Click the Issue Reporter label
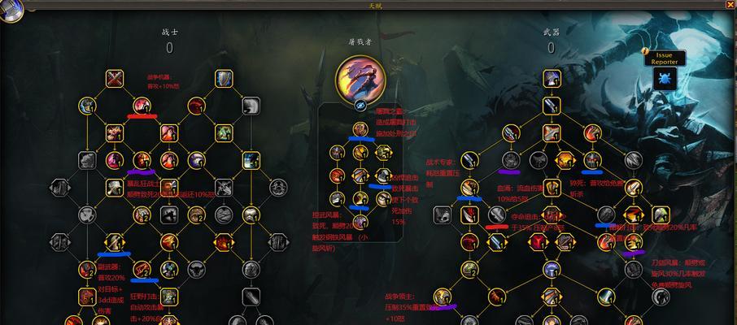This screenshot has width=737, height=325. tap(665, 58)
